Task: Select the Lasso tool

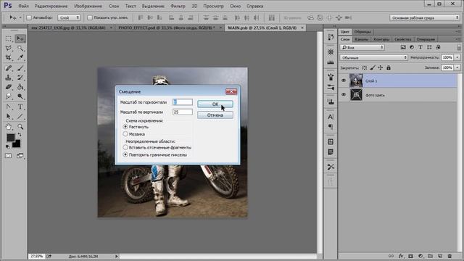Action: 8,48
